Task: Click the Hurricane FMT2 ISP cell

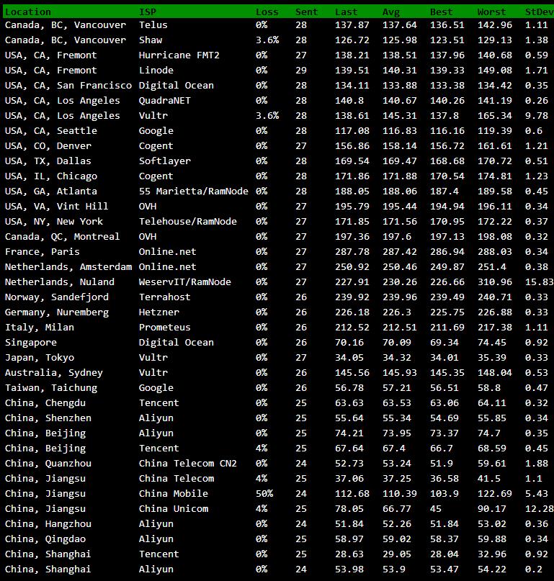Action: pyautogui.click(x=179, y=55)
